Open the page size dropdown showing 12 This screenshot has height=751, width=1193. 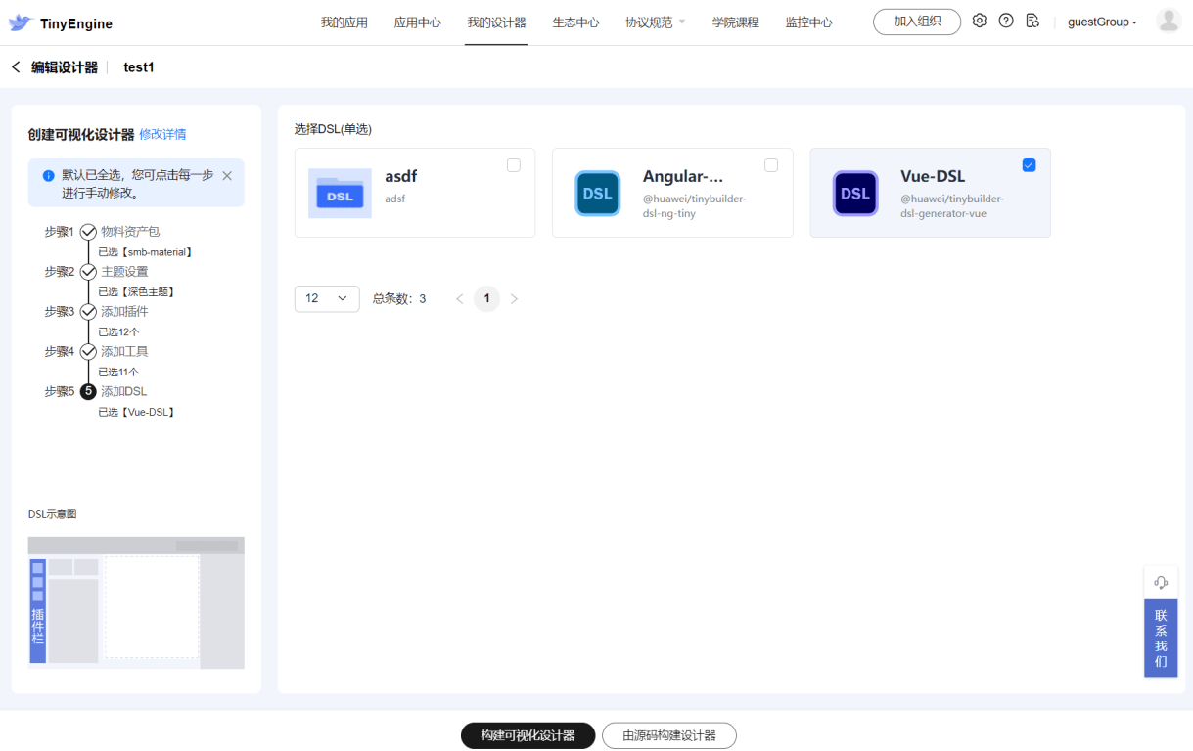326,298
